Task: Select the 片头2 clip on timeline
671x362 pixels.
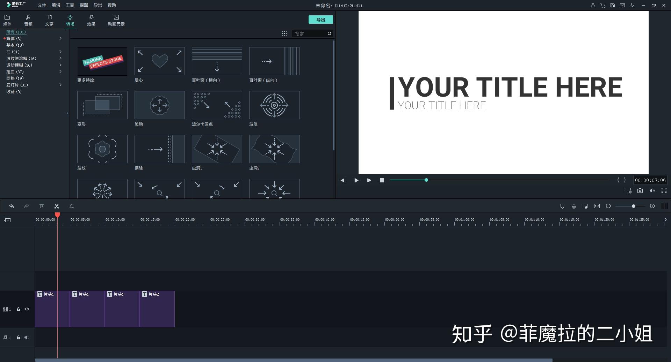Action: [x=157, y=309]
